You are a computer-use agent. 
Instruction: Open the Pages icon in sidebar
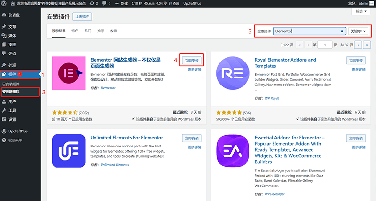click(x=4, y=45)
